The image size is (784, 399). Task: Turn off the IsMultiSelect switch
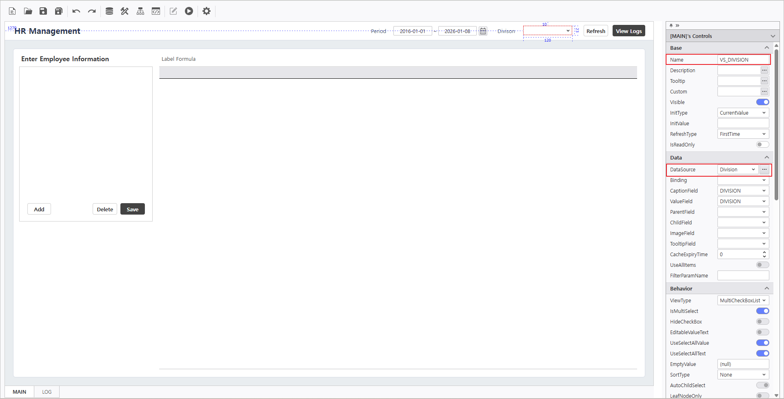762,311
